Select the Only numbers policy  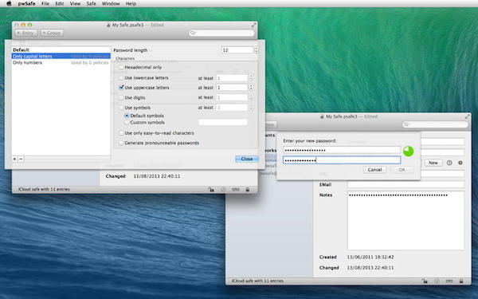[x=61, y=62]
